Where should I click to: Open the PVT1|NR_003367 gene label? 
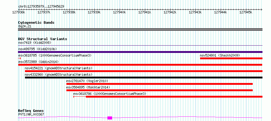tap(31, 114)
